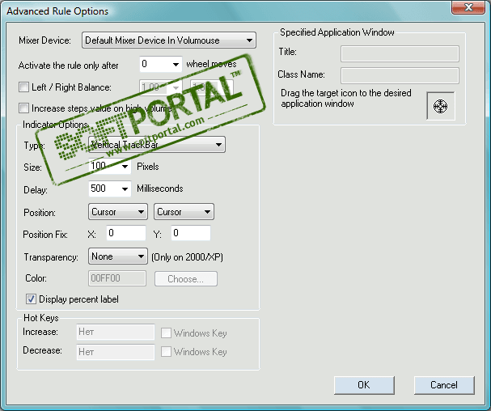This screenshot has width=491, height=411.
Task: Click the '(Only on 2000/XP)' note
Action: (x=187, y=257)
